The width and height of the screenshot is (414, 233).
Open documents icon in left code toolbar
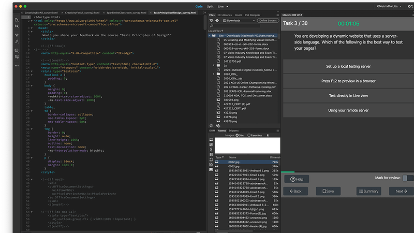pyautogui.click(x=17, y=20)
